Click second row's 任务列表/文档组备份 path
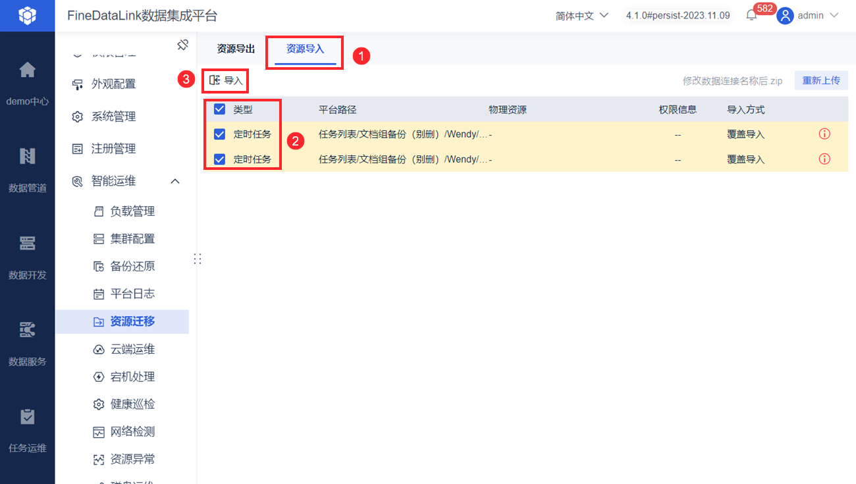Viewport: 856px width, 484px height. (404, 159)
